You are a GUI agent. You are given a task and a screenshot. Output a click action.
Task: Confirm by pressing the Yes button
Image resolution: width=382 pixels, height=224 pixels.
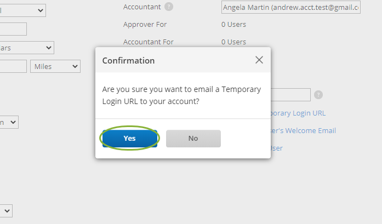click(x=129, y=139)
